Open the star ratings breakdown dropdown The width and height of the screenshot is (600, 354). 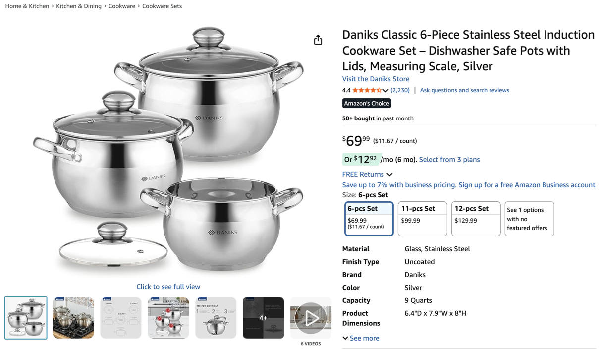[385, 90]
